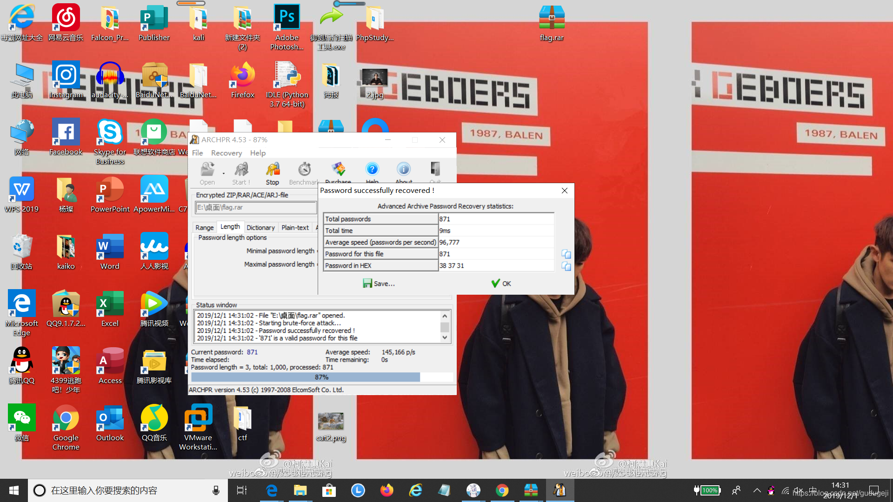Screen dimensions: 893x502
Task: Show the About info icon
Action: (404, 172)
